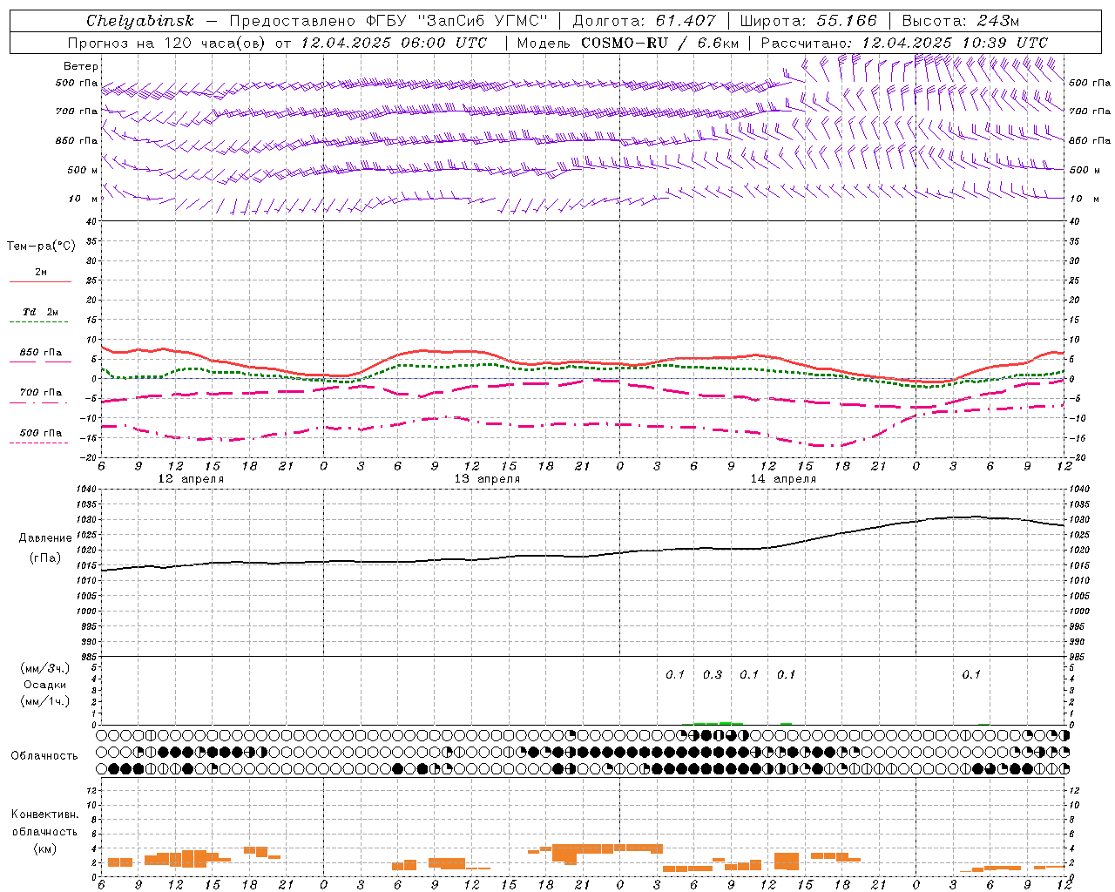Click the '500 гПа' temperature legend entry
Image resolution: width=1115 pixels, height=892 pixels.
tap(41, 433)
